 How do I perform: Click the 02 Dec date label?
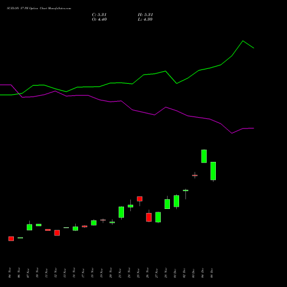184,273
